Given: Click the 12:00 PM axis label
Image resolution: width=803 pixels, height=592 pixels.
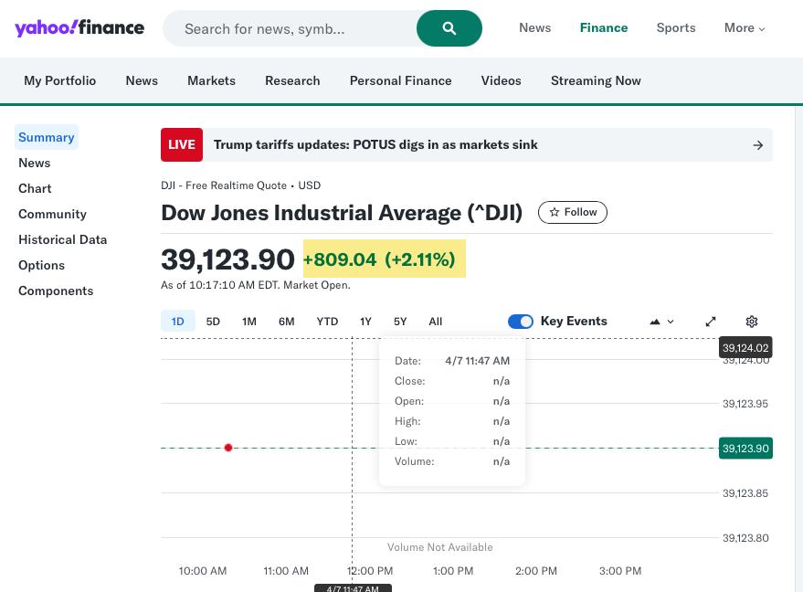Looking at the screenshot, I should pyautogui.click(x=370, y=571).
